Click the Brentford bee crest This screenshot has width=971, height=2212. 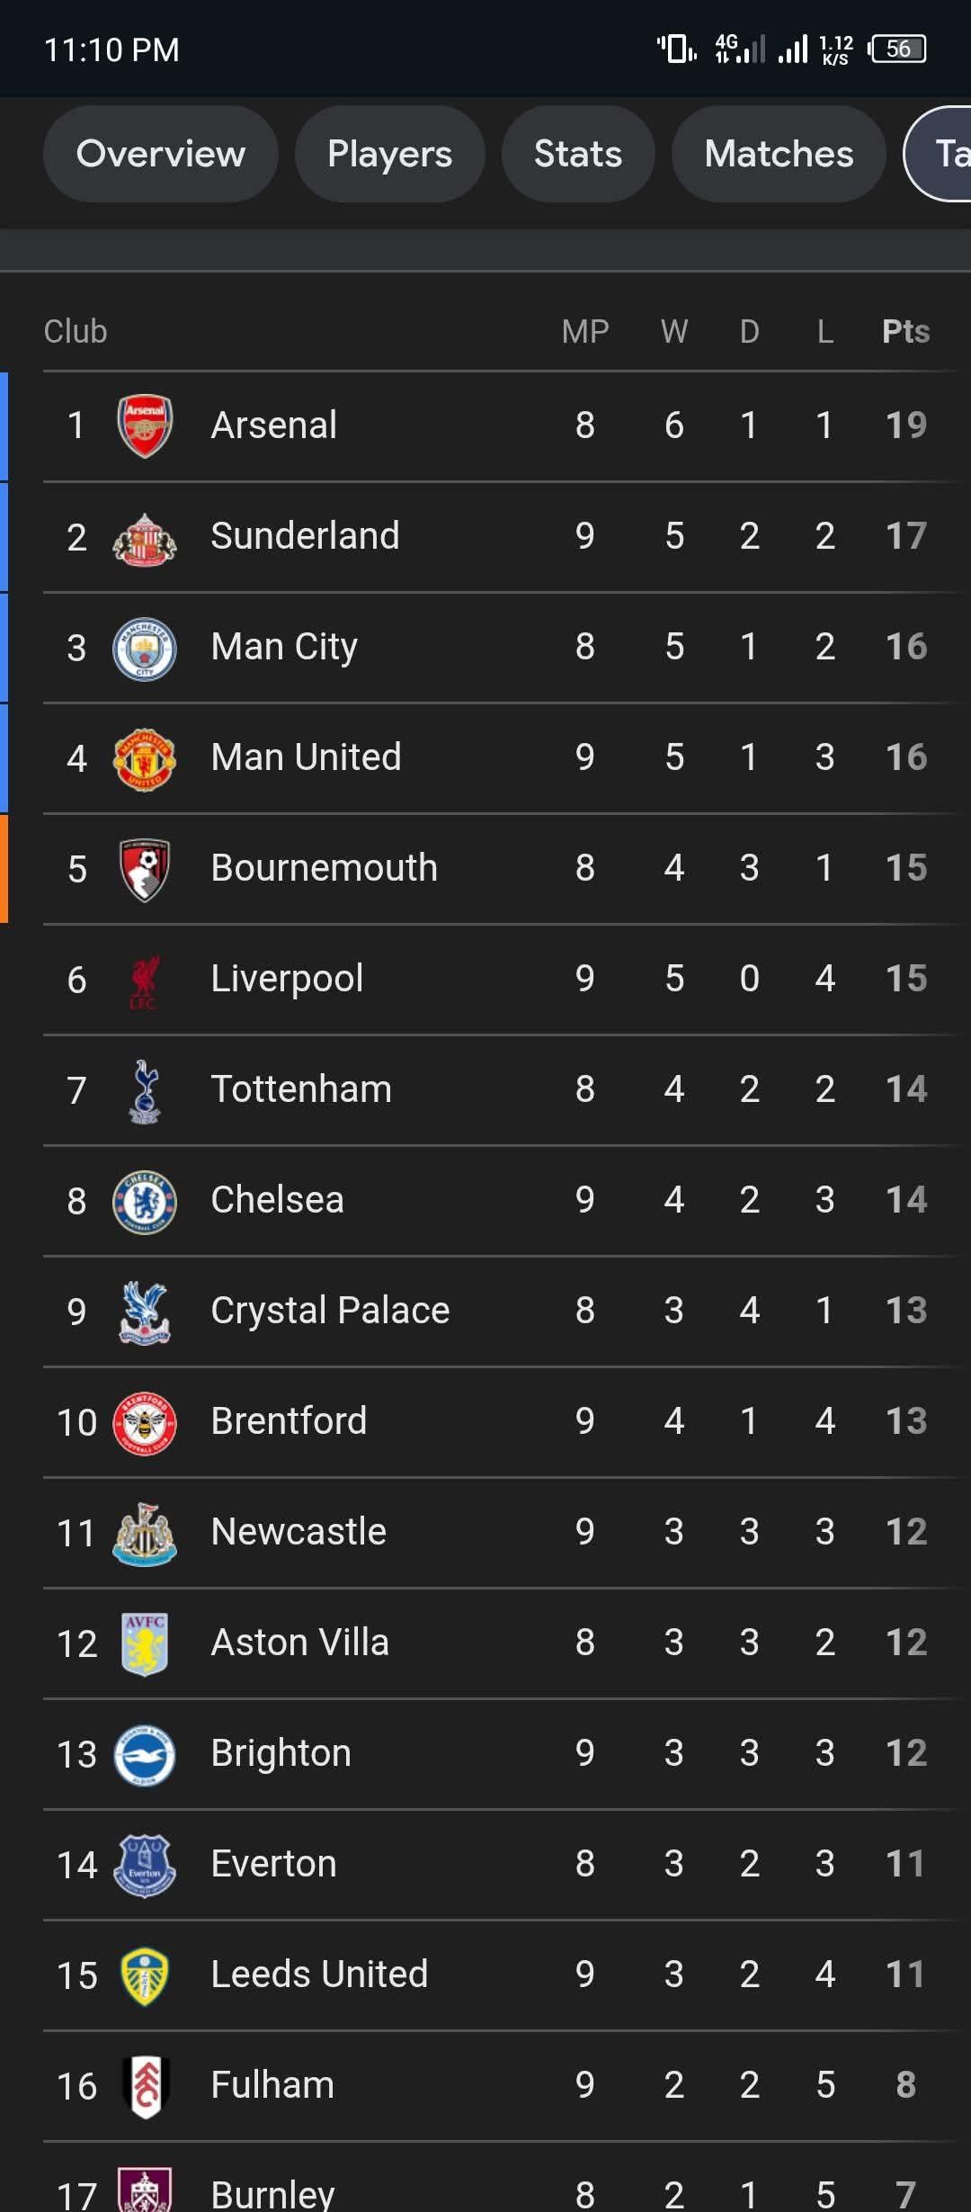144,1422
